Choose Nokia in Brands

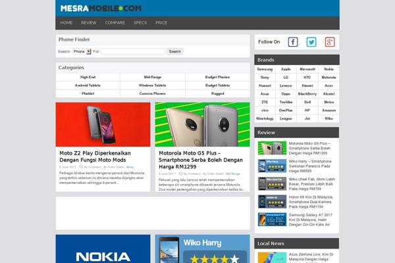(329, 69)
